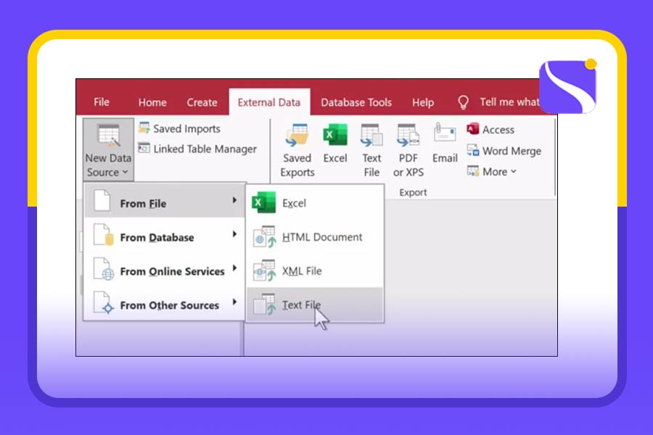This screenshot has width=653, height=435.
Task: Export by Email icon
Action: point(445,133)
